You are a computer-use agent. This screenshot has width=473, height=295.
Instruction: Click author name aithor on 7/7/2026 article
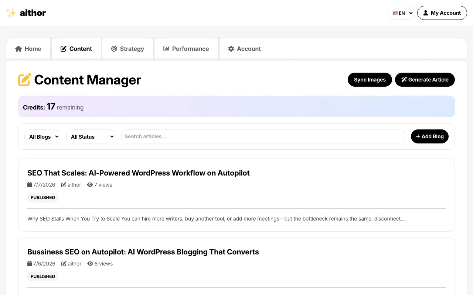coord(74,185)
